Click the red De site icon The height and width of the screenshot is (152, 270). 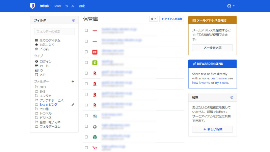pyautogui.click(x=95, y=52)
